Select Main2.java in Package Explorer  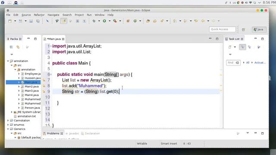(x=31, y=87)
